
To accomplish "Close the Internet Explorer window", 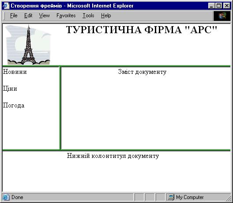I will 227,6.
